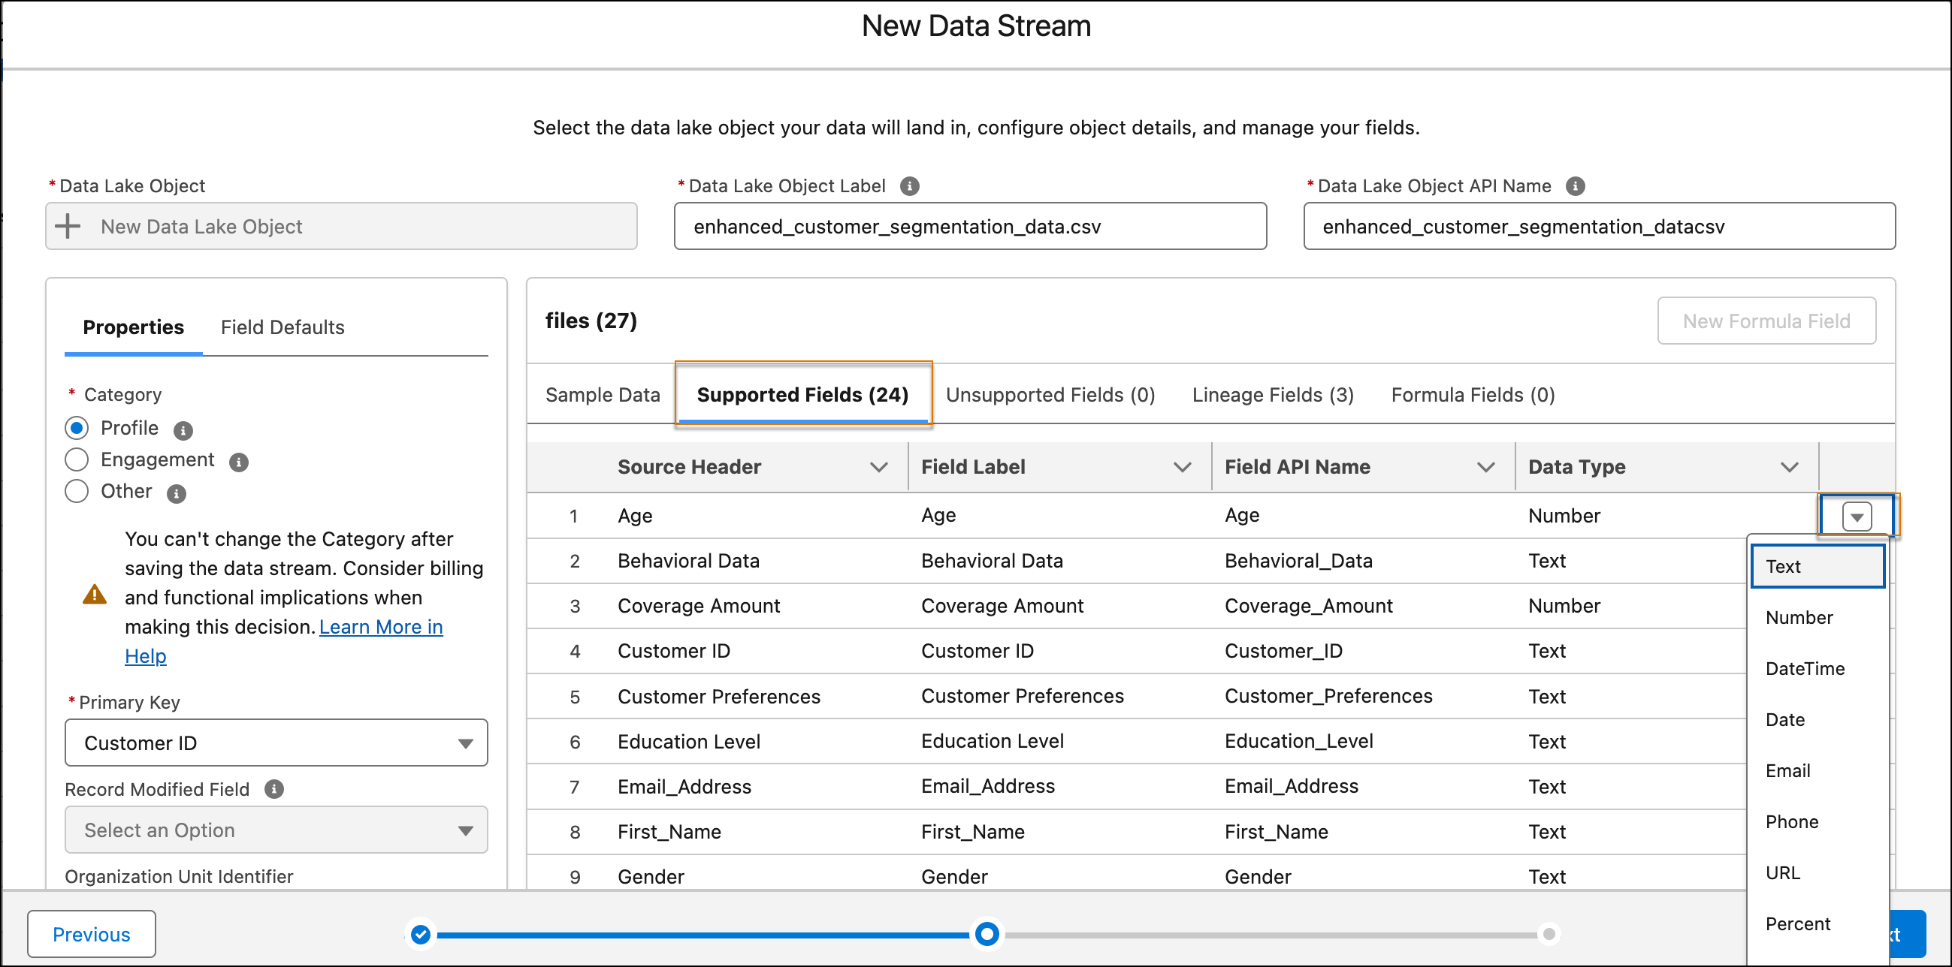The height and width of the screenshot is (967, 1952).
Task: Choose DateTime from the data type menu
Action: pos(1804,669)
